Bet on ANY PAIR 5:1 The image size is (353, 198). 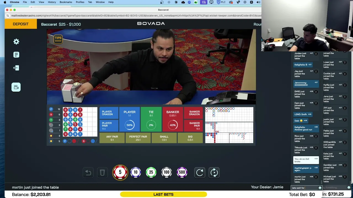click(112, 138)
